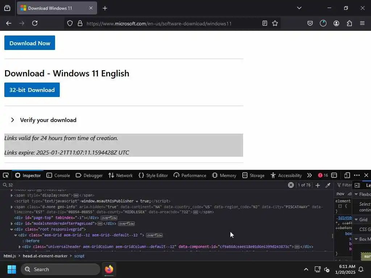This screenshot has width=371, height=278.
Task: Click the Download Now button
Action: click(30, 43)
